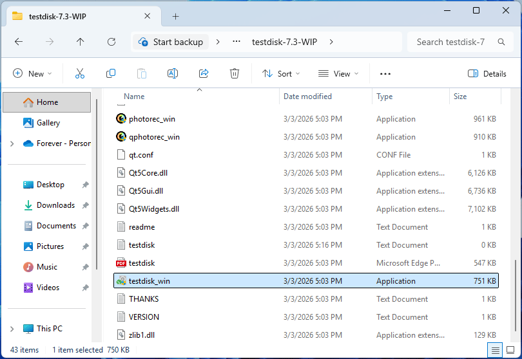The width and height of the screenshot is (522, 359).
Task: Open the See more toolbar overflow menu
Action: [385, 74]
